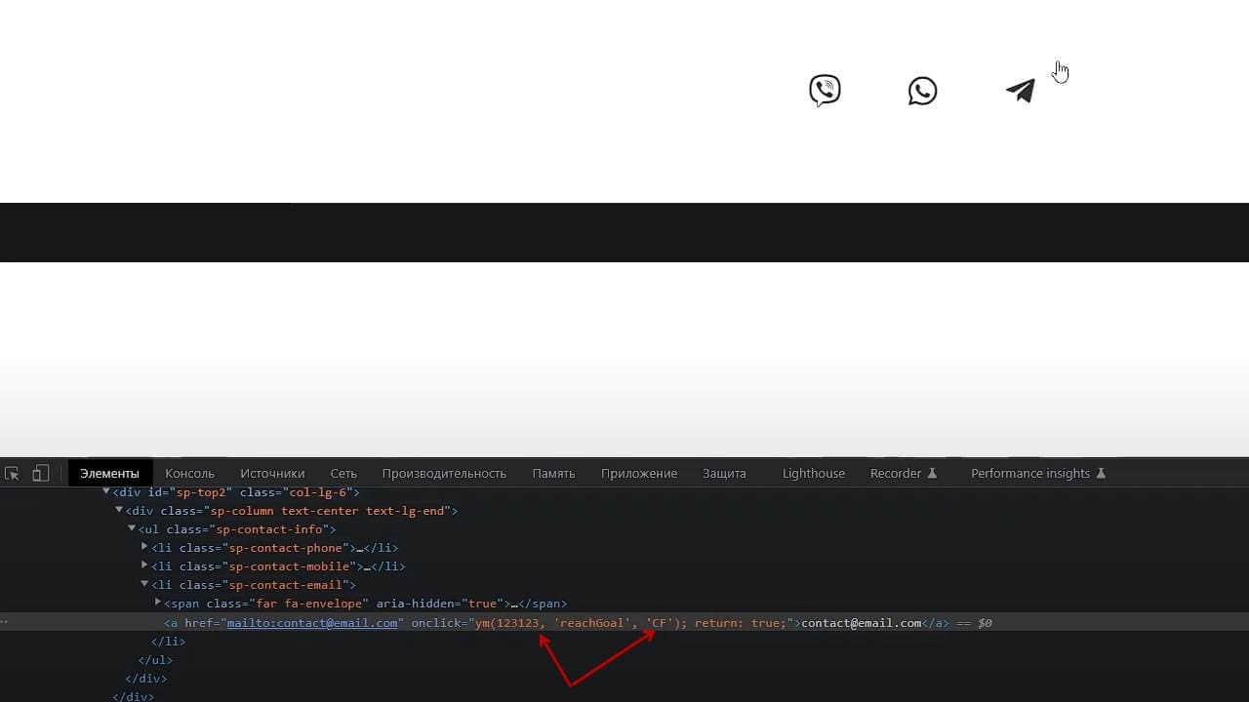The width and height of the screenshot is (1249, 702).
Task: Expand the fa-envelope span node
Action: coord(158,603)
